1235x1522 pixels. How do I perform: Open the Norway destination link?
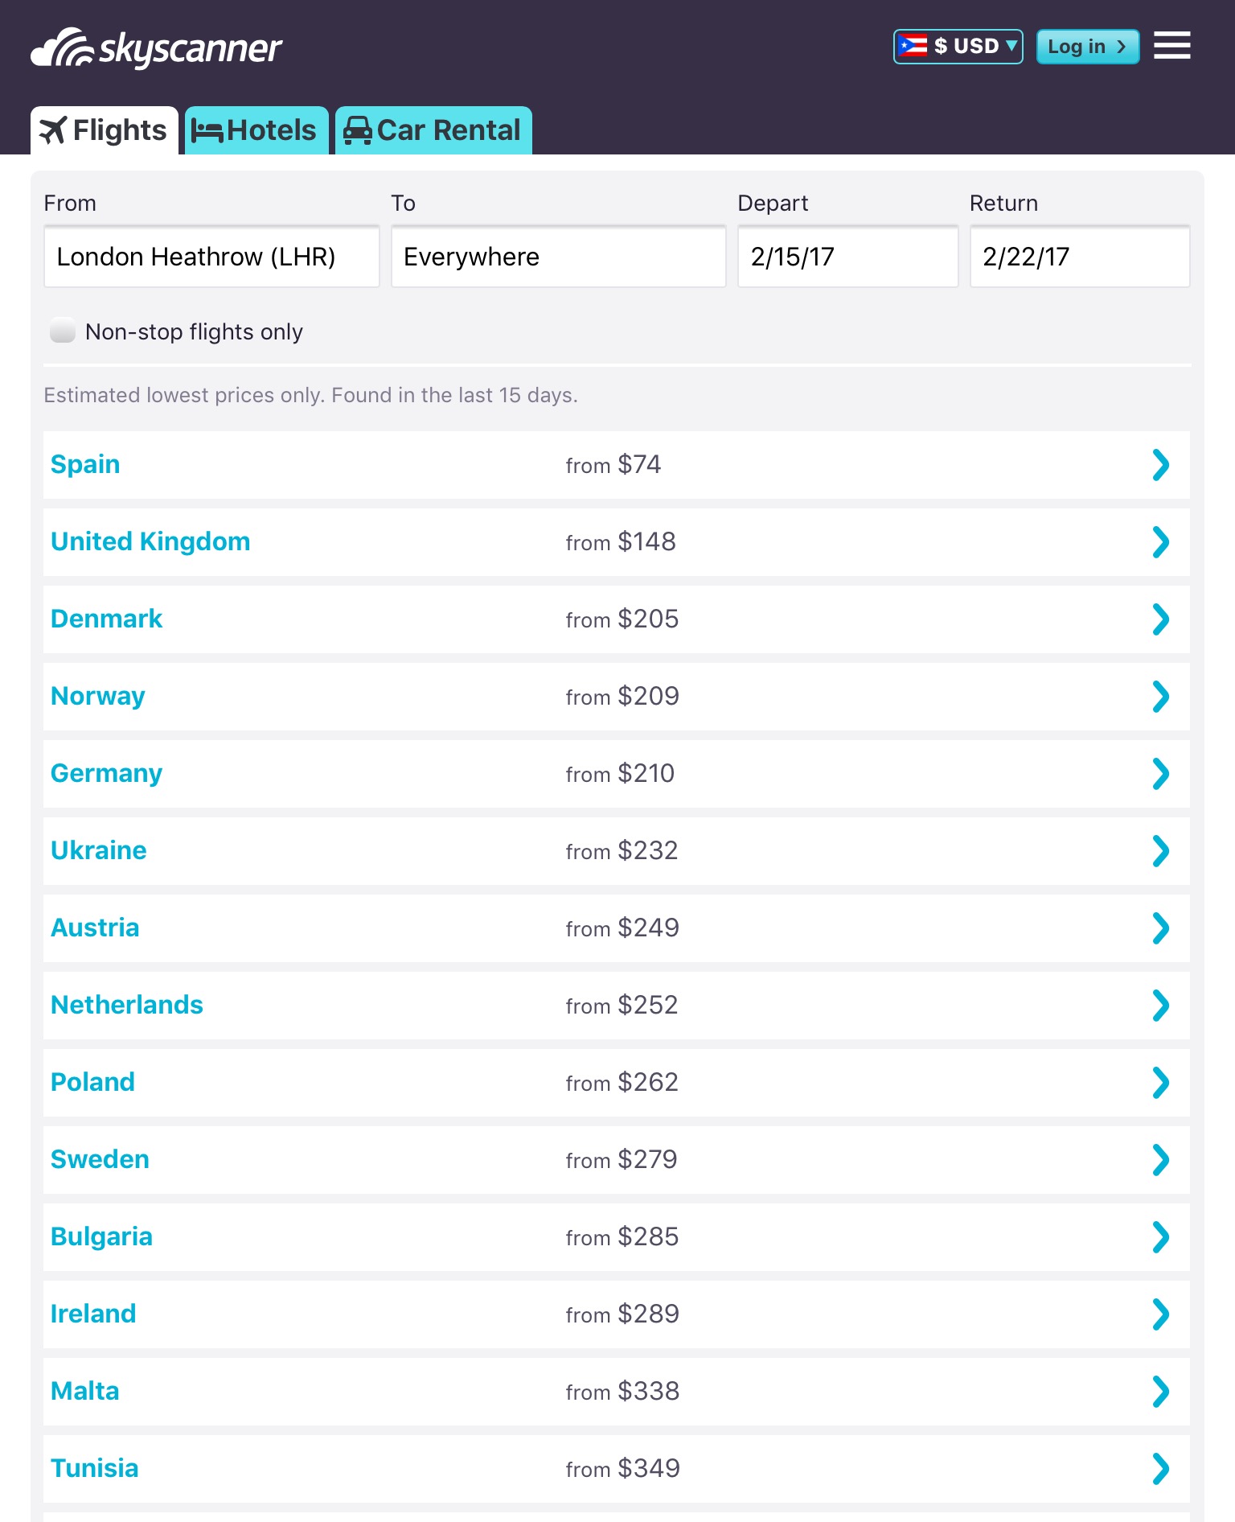point(98,696)
